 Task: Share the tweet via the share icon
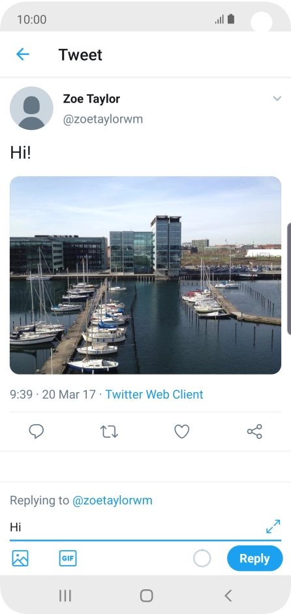254,431
